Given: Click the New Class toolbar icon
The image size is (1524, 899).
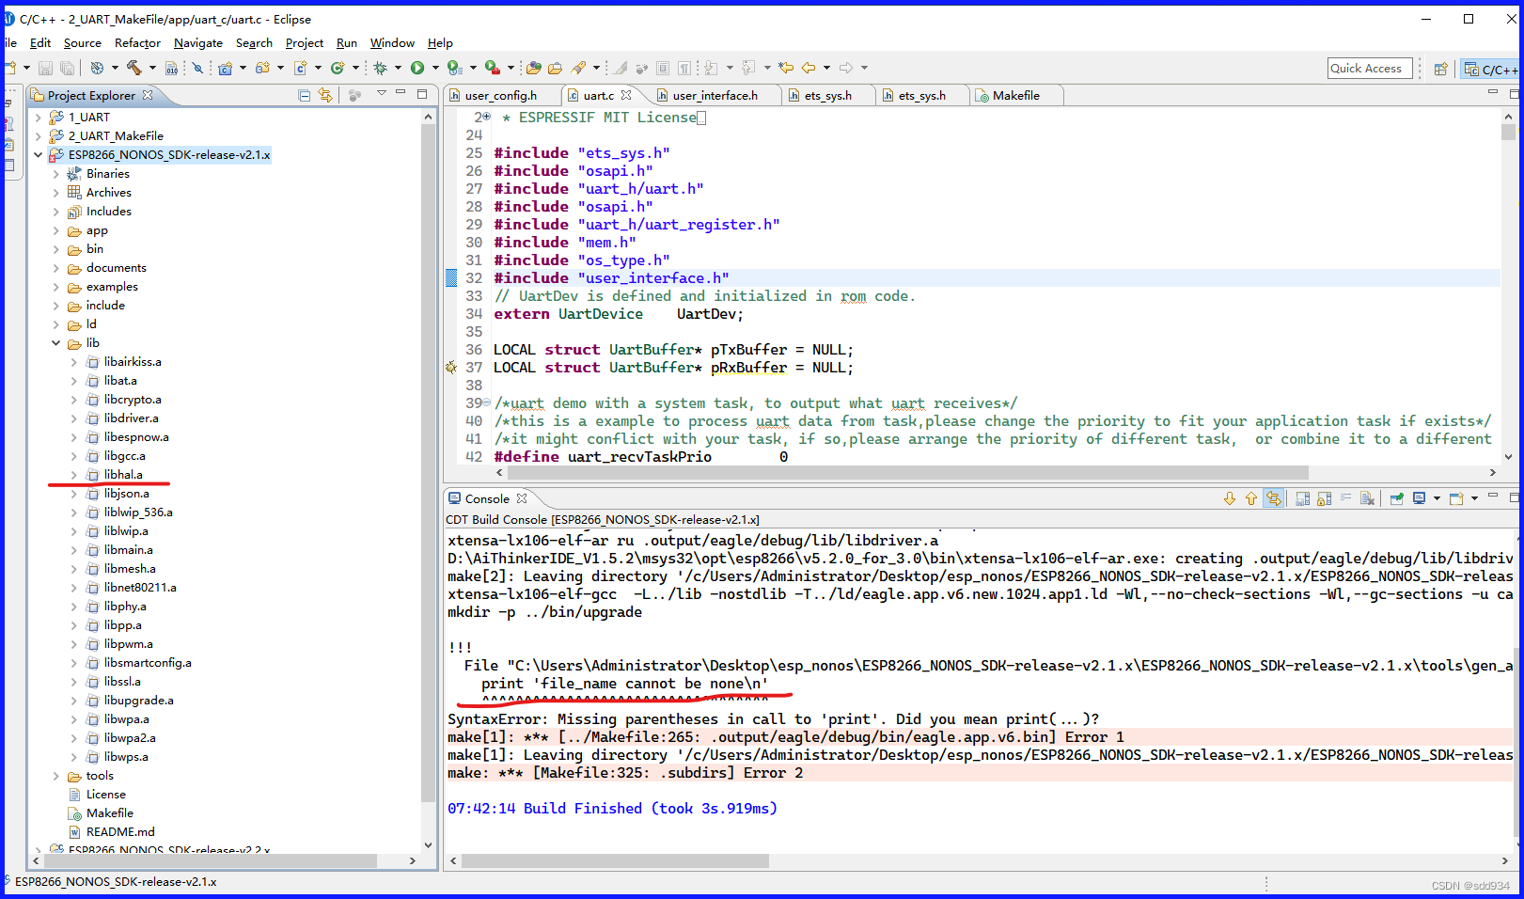Looking at the screenshot, I should (338, 68).
